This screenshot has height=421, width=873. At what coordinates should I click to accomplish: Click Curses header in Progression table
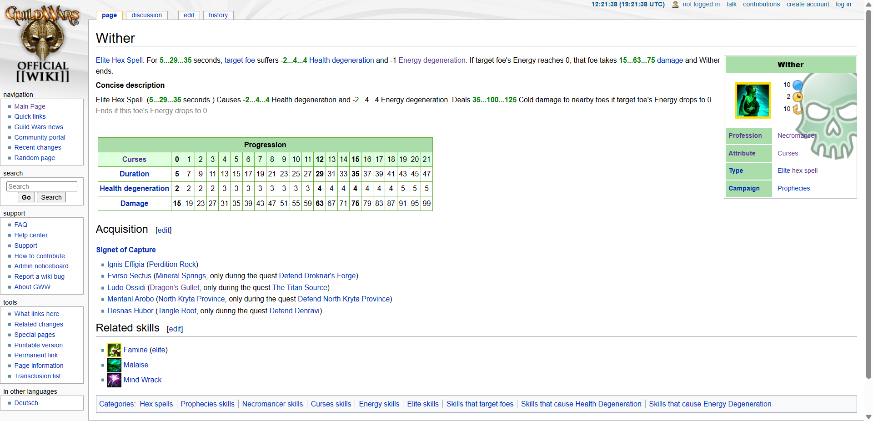click(134, 160)
